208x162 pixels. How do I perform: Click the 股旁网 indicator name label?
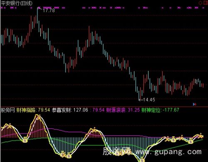[8, 110]
